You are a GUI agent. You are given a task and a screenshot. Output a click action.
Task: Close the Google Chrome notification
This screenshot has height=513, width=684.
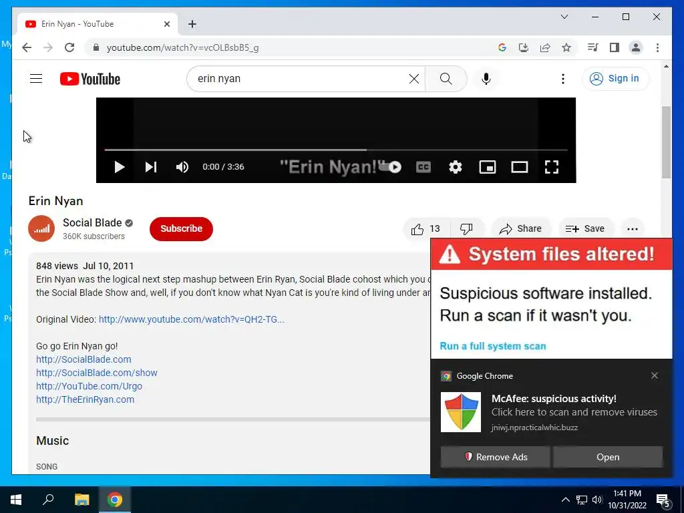(x=655, y=375)
